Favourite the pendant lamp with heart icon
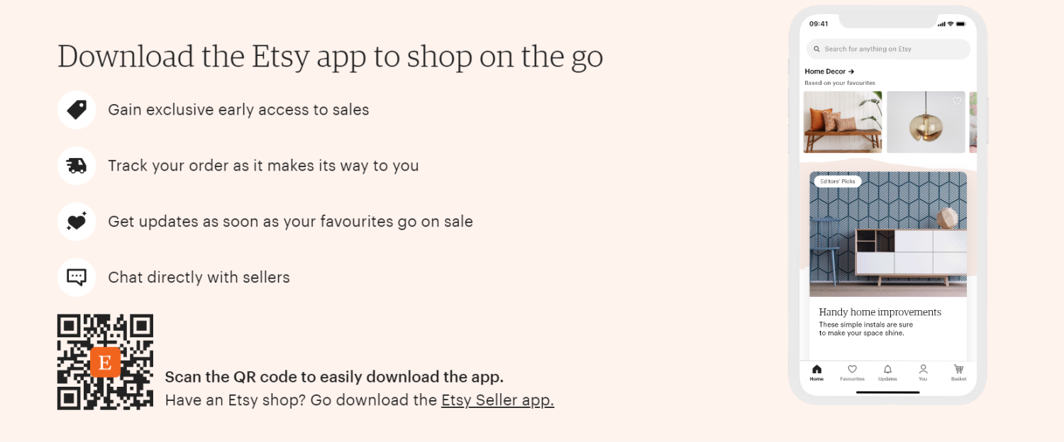 [x=957, y=101]
